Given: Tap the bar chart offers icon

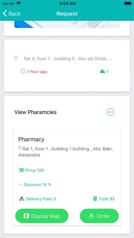Looking at the screenshot, I should [x=103, y=71].
